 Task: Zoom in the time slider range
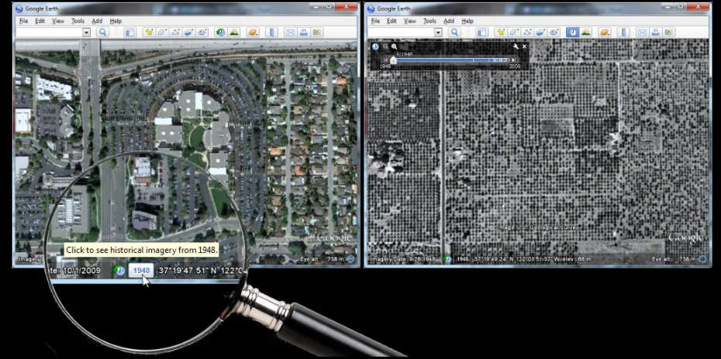click(x=394, y=46)
